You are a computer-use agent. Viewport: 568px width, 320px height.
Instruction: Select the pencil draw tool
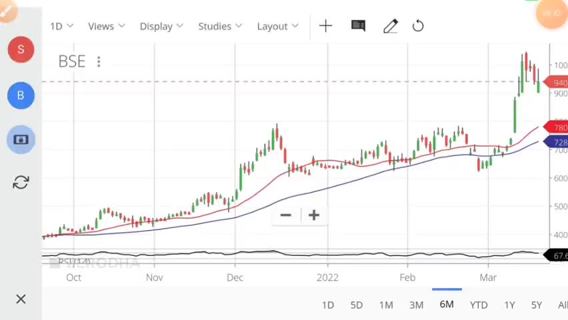coord(391,26)
